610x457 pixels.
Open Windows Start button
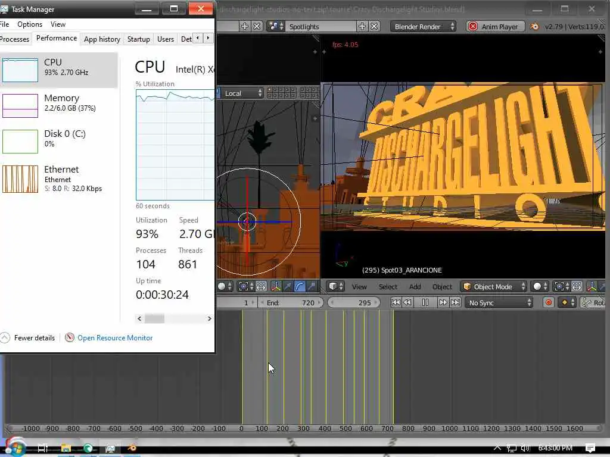(16, 447)
